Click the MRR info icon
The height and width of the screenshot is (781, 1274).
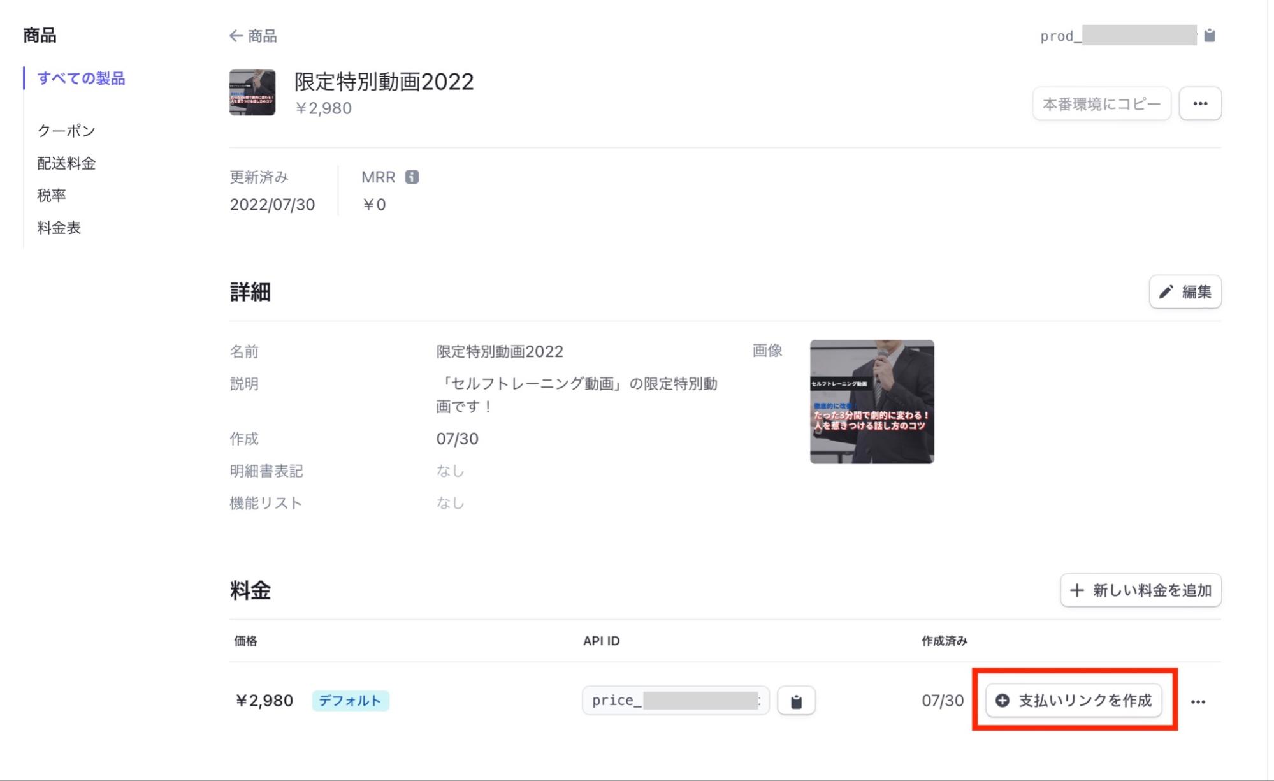(412, 177)
